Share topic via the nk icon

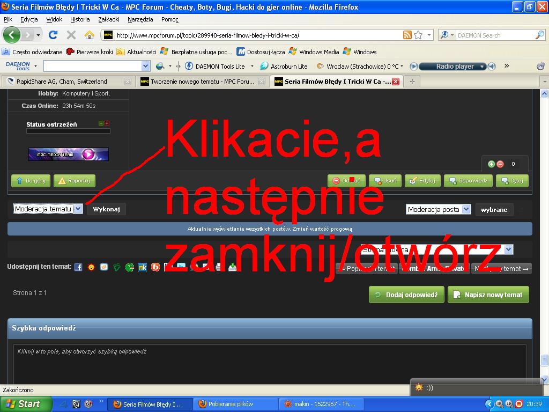[x=143, y=267]
